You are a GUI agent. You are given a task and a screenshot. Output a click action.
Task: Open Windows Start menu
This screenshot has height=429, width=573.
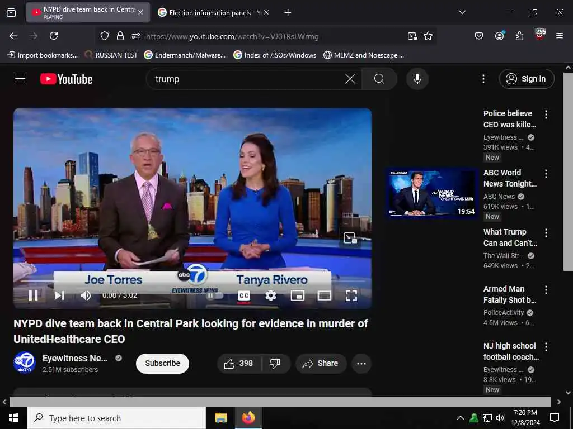[13, 418]
